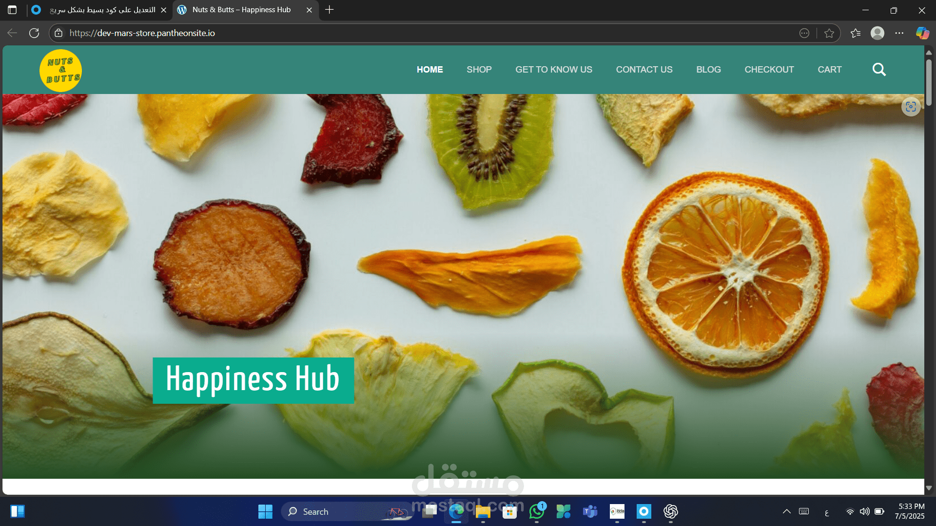
Task: Open the CHECKOUT page
Action: point(769,69)
